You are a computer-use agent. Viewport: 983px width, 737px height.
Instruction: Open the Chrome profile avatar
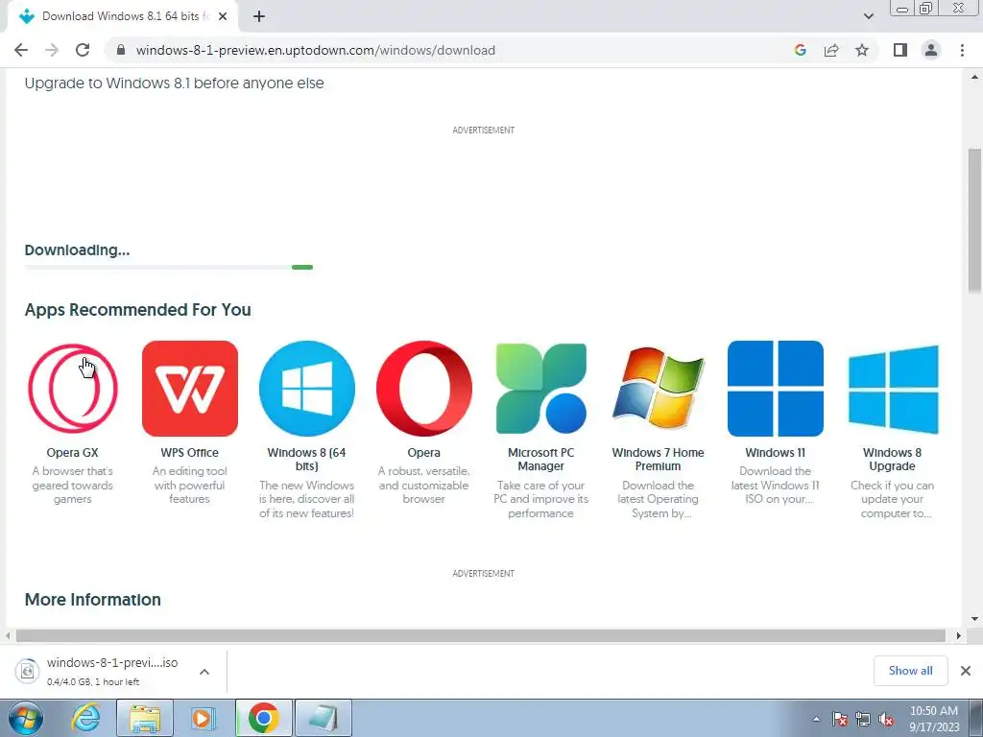(931, 50)
